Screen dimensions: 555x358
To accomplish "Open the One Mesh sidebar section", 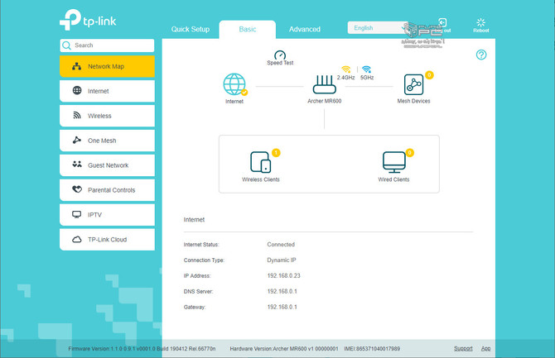I will pyautogui.click(x=107, y=141).
